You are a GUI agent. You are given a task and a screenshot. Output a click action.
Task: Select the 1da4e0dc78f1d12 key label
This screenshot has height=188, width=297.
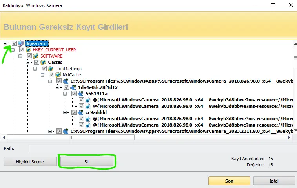tap(98, 87)
